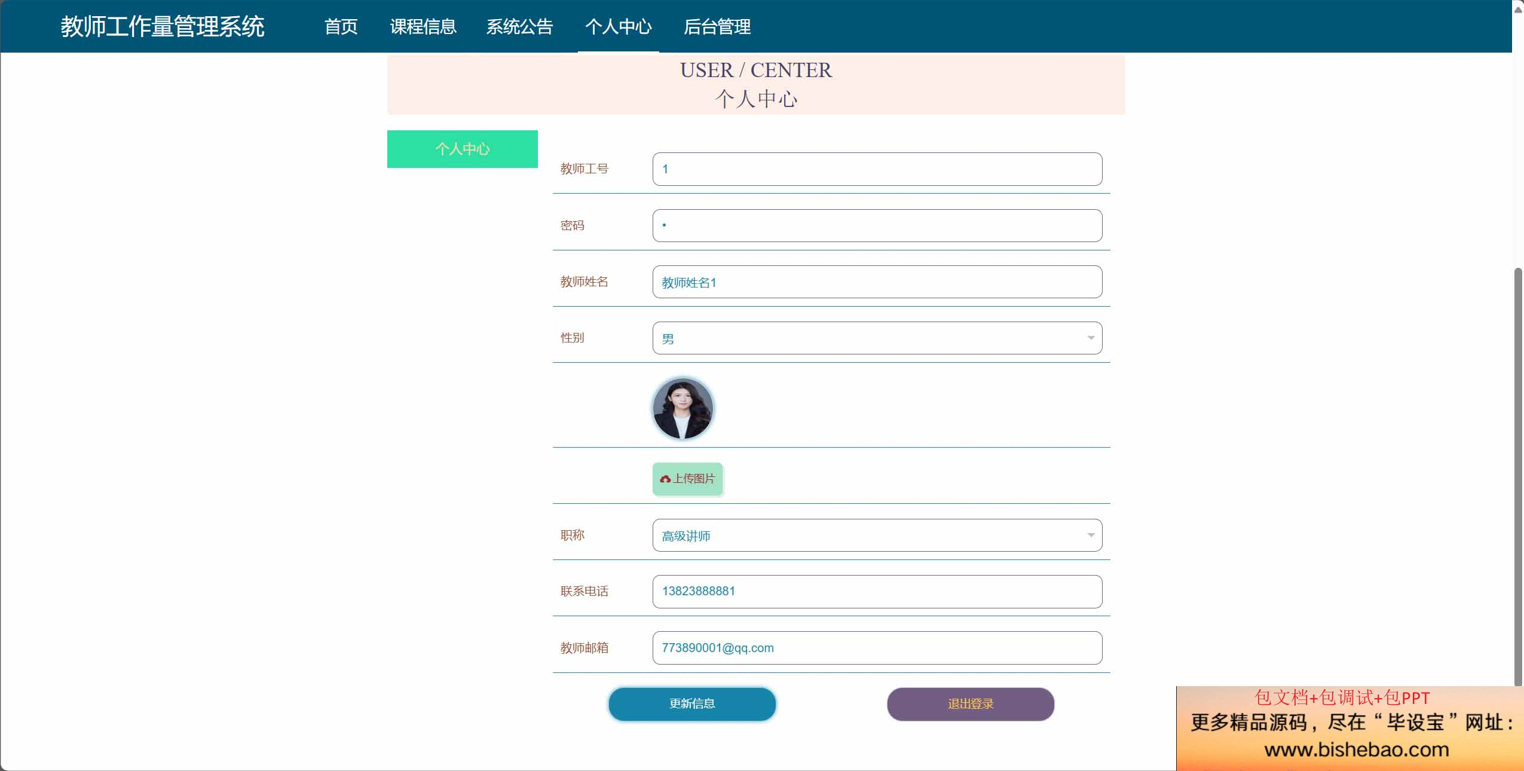This screenshot has height=771, width=1524.
Task: Go to the 首页 menu item
Action: 341,26
